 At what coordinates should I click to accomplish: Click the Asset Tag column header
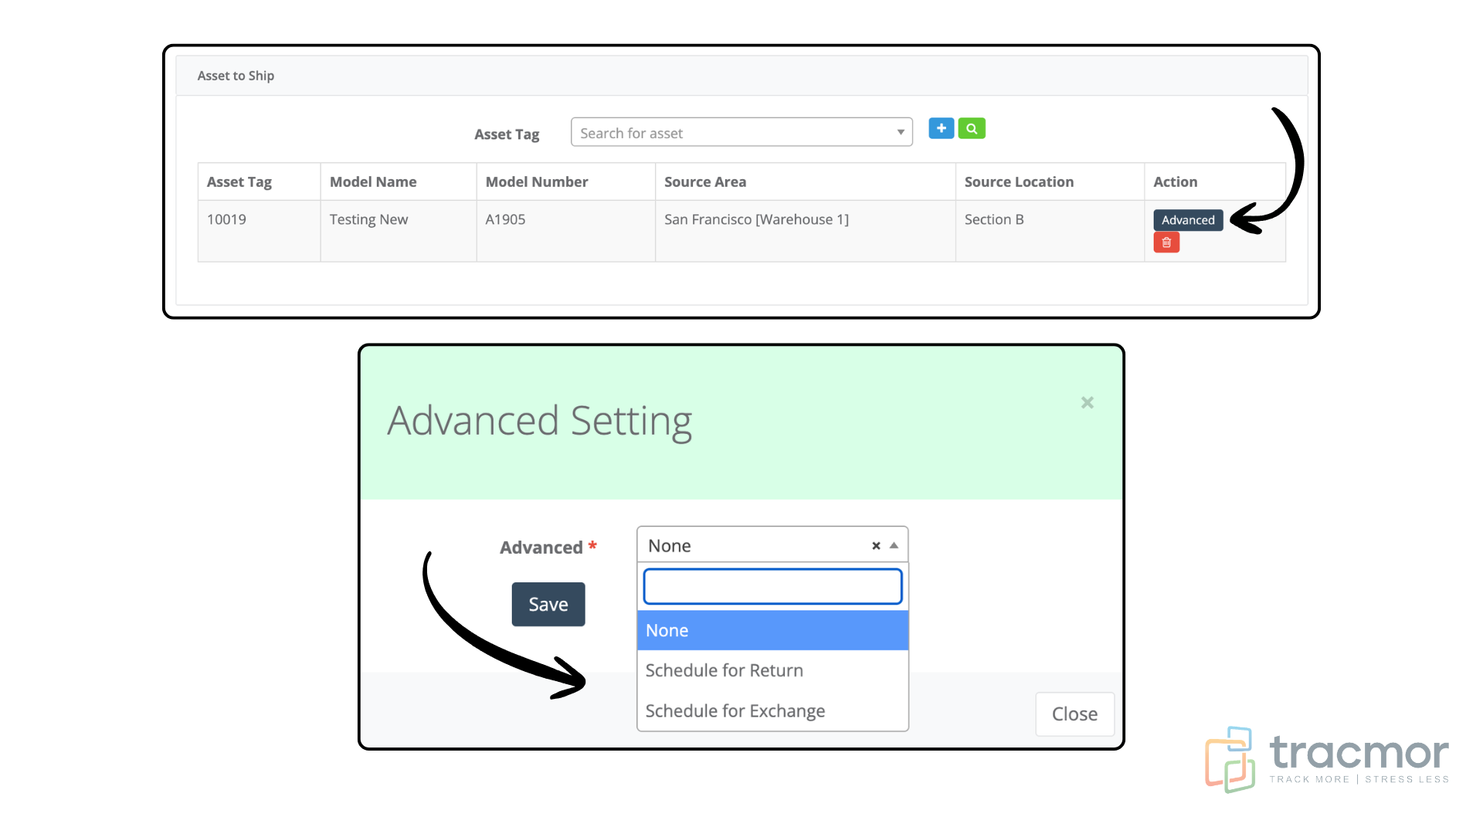pyautogui.click(x=259, y=182)
